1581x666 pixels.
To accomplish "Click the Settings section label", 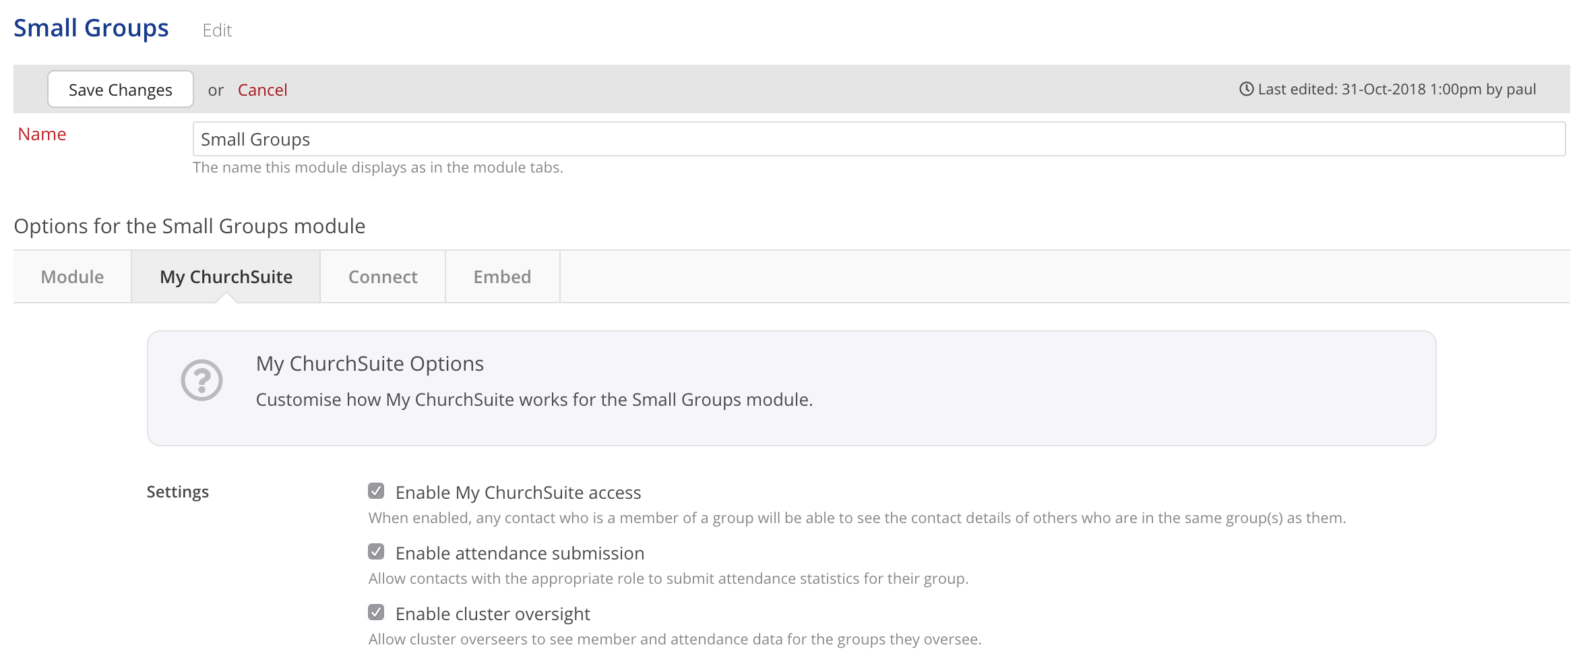I will [178, 491].
